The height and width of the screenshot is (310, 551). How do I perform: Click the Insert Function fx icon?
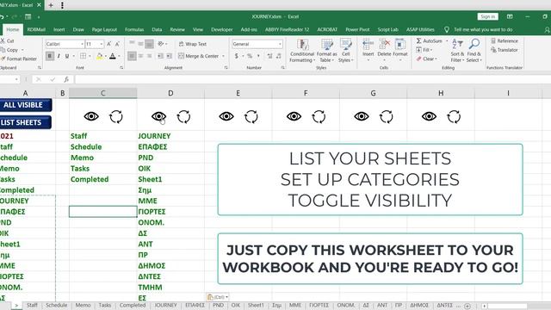click(66, 80)
